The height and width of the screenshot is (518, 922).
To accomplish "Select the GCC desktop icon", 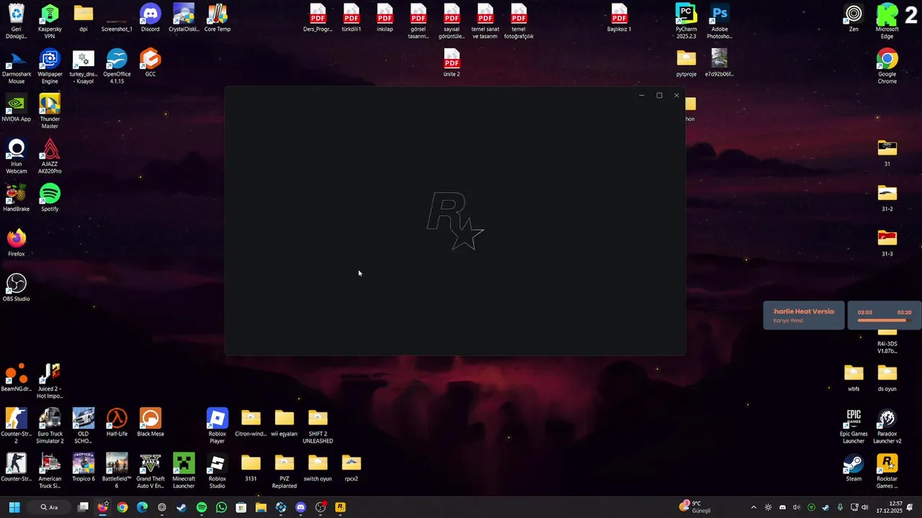I will click(150, 63).
